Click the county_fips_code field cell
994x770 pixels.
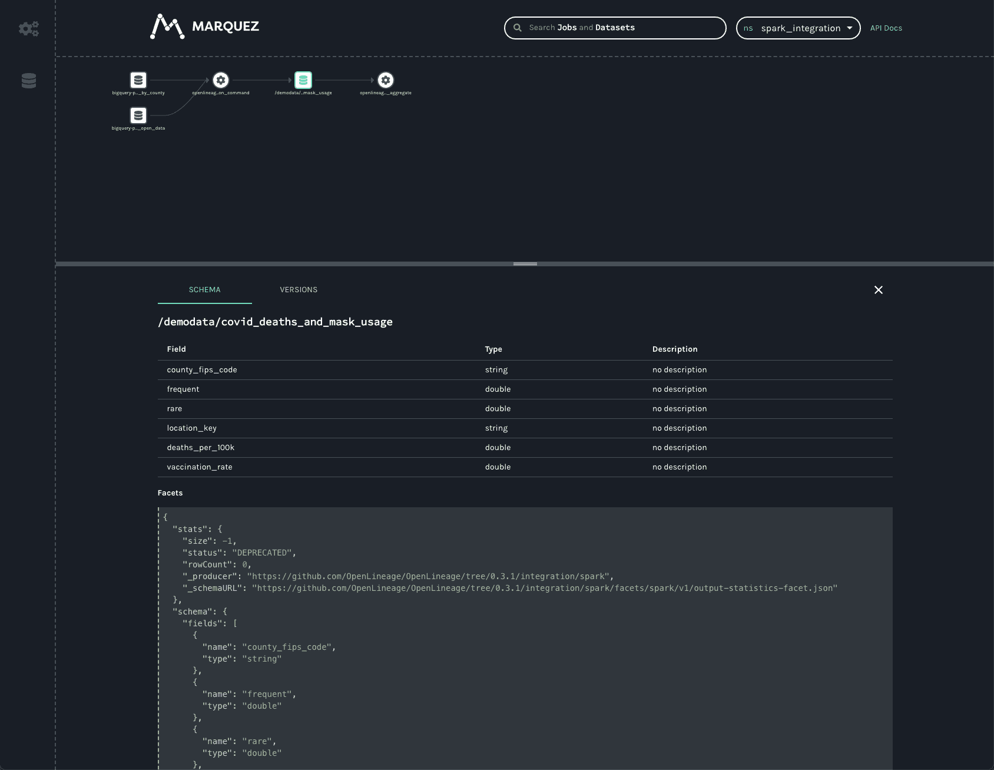[202, 370]
